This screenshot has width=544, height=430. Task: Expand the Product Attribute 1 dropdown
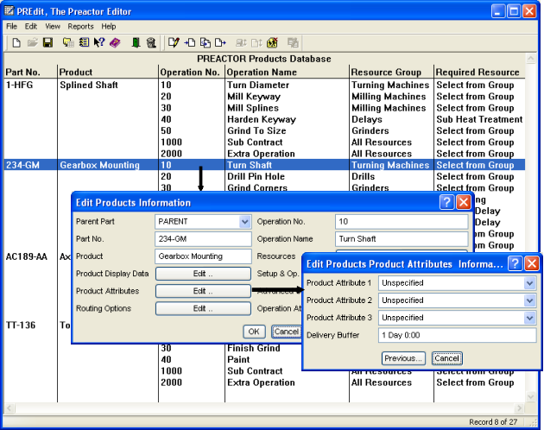tap(530, 283)
